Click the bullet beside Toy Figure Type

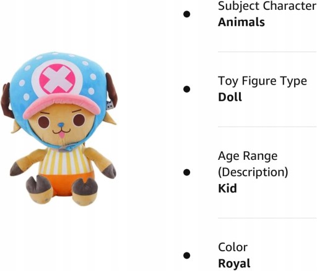[x=187, y=89]
